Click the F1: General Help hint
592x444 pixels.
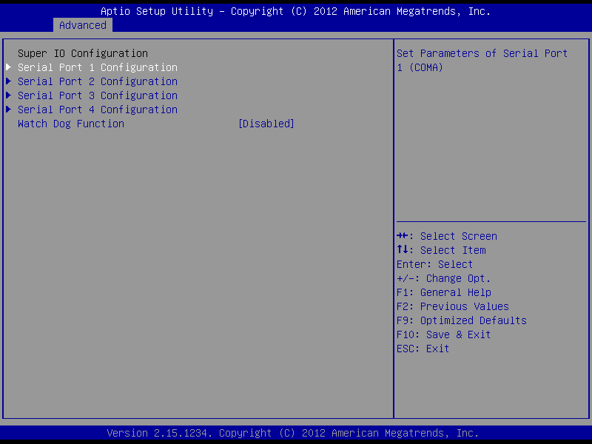[x=444, y=292]
